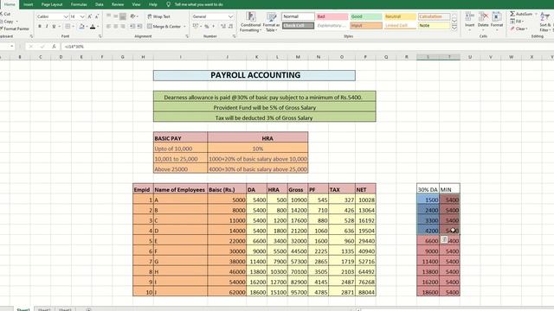554x311 pixels.
Task: Open the View tab
Action: point(136,4)
